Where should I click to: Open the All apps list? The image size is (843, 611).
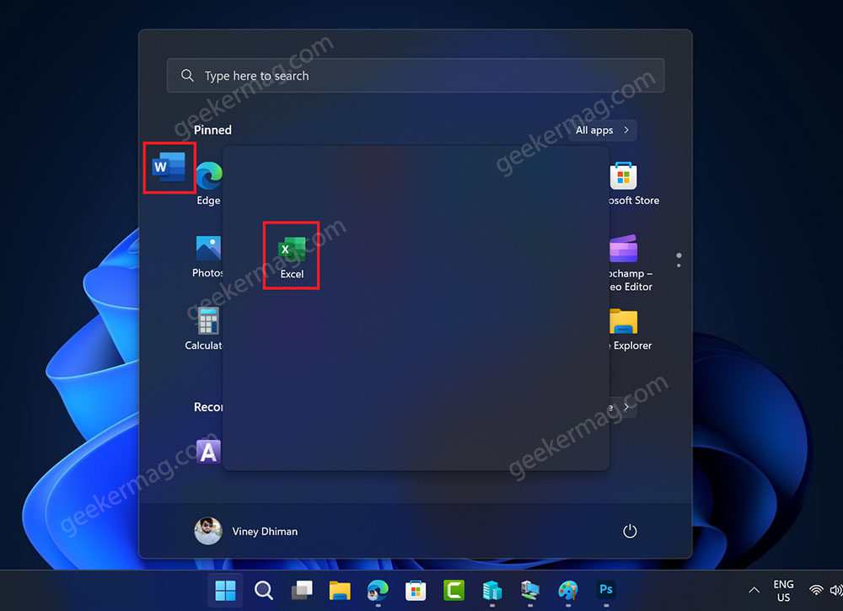click(602, 130)
